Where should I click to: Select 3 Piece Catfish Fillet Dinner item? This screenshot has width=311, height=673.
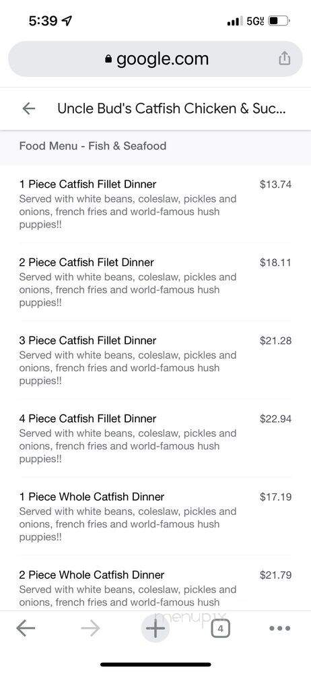(x=155, y=361)
